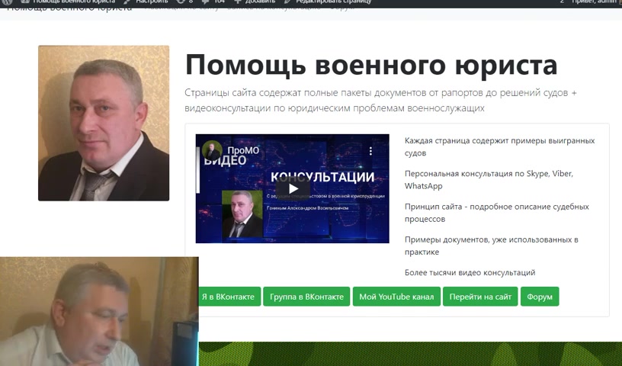Open Редактировать страницу in admin bar
The height and width of the screenshot is (366, 622).
coord(329,2)
